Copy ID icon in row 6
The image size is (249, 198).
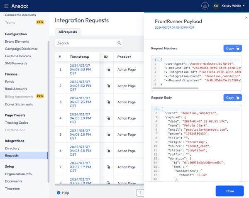[x=108, y=151]
